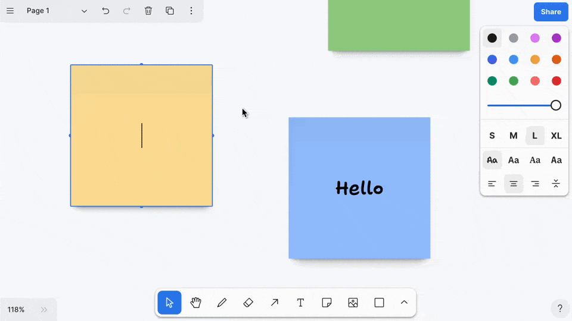Click the Share button
This screenshot has height=321, width=572.
[551, 12]
